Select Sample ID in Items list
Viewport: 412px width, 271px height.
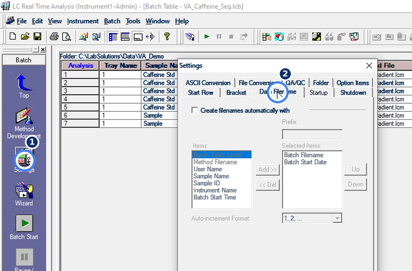(x=222, y=183)
